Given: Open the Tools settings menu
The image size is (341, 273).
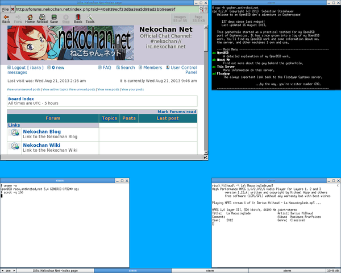Looking at the screenshot, I should click(90, 19).
